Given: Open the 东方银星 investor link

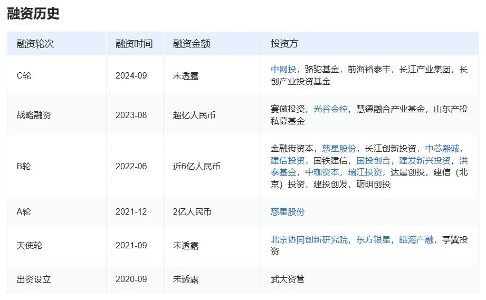Looking at the screenshot, I should [373, 239].
